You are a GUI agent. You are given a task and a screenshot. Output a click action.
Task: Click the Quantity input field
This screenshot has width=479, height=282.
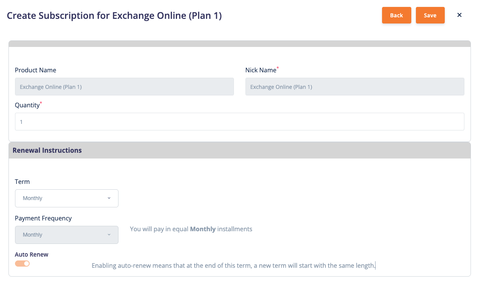pyautogui.click(x=239, y=121)
